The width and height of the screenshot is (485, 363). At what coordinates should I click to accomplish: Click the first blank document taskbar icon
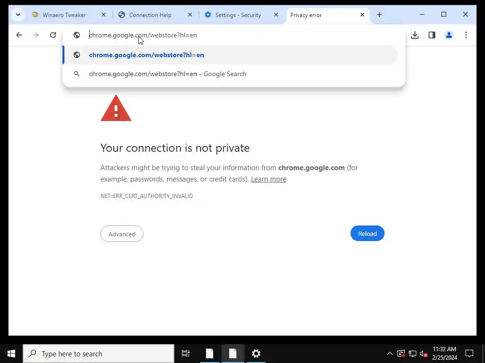(210, 354)
